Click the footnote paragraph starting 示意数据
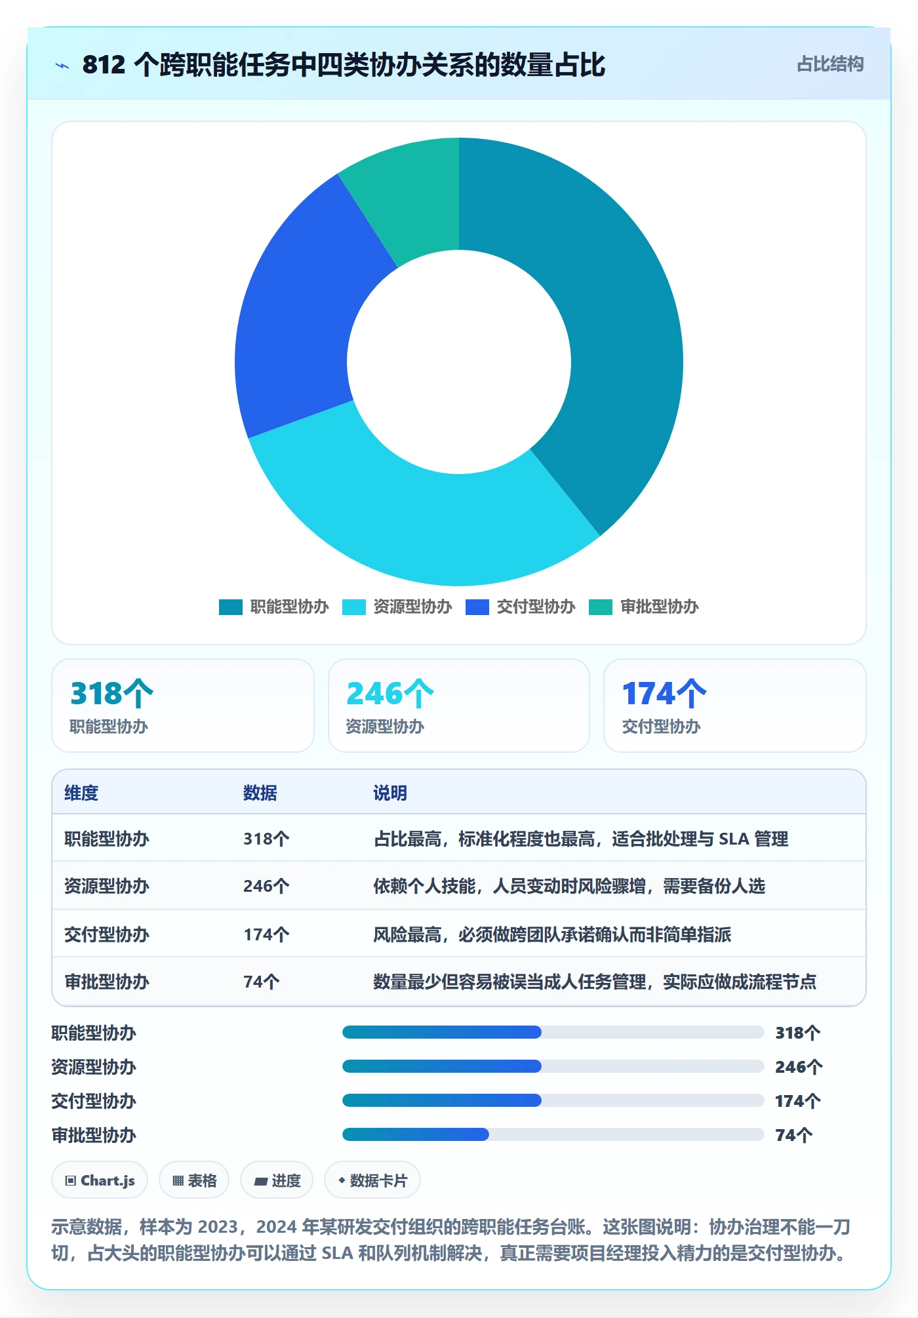 point(451,1240)
